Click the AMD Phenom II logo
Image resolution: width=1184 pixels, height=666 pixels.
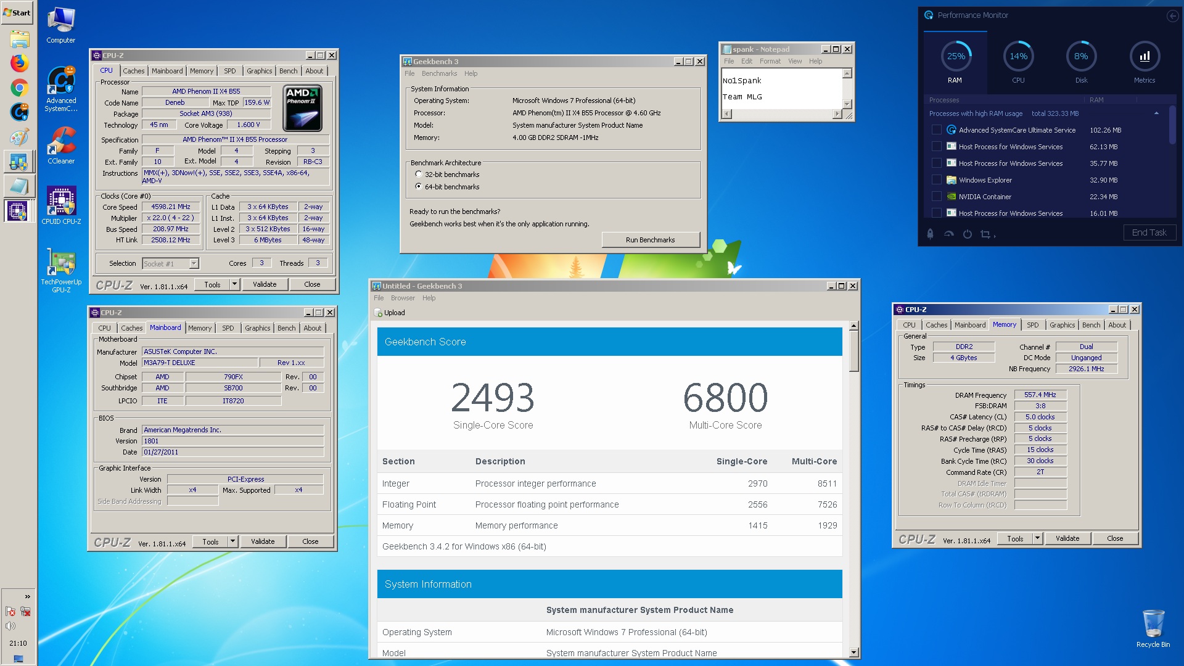pos(303,108)
